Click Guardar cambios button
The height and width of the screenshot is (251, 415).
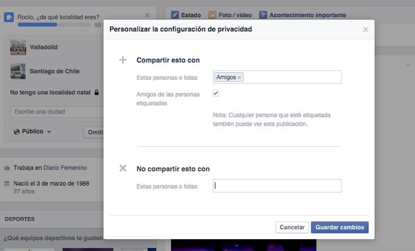340,227
